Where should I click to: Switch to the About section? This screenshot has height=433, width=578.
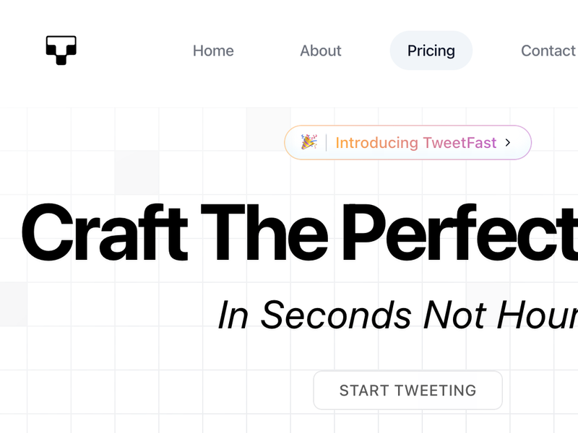(320, 51)
